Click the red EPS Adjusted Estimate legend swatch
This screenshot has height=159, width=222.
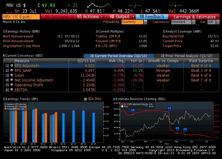(122, 104)
